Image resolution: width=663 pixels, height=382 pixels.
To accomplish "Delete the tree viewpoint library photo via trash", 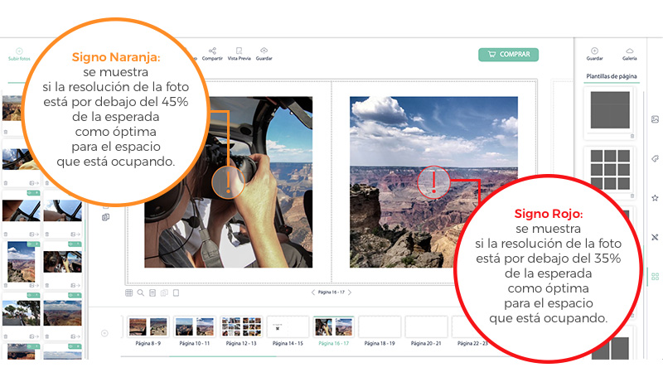I will point(6,336).
